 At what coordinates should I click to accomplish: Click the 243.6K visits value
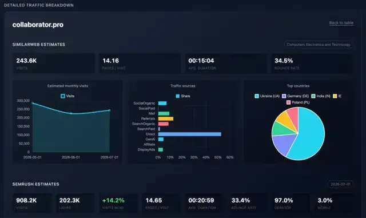click(26, 61)
